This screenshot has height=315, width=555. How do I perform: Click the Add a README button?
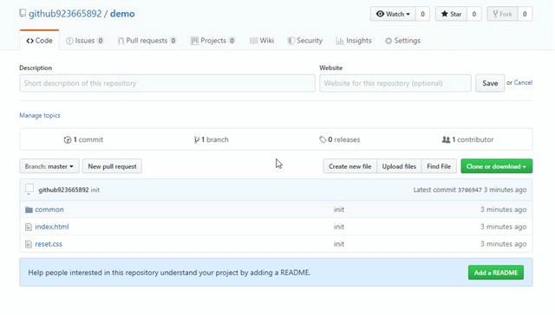point(496,273)
